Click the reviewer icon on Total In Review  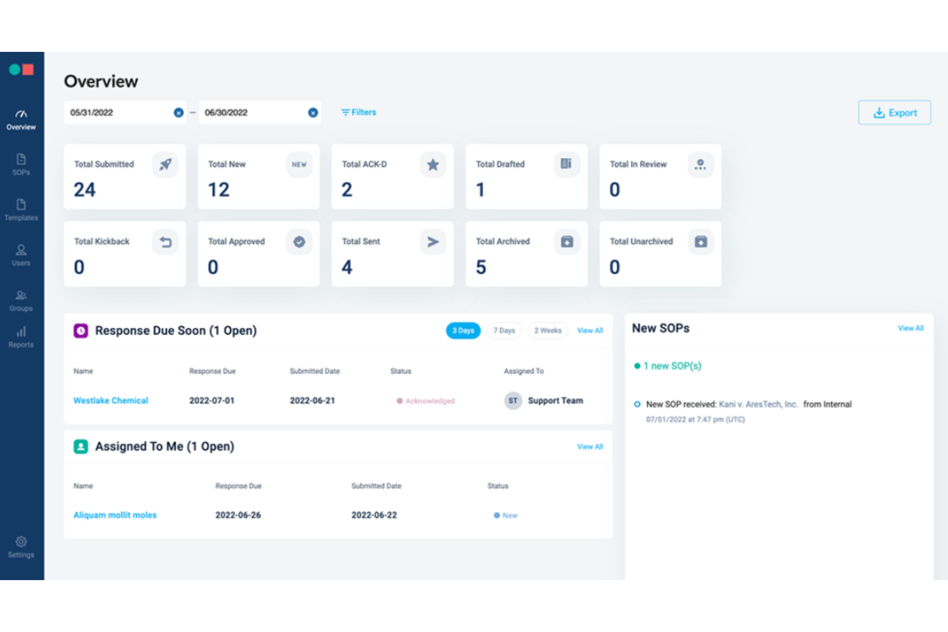click(x=700, y=165)
